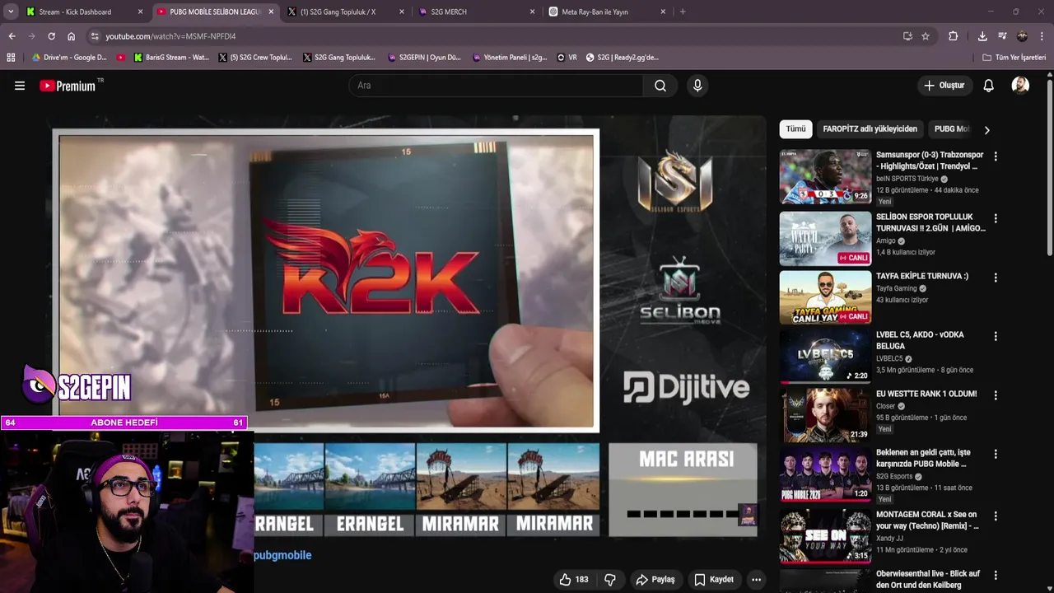Viewport: 1054px width, 593px height.
Task: Start voice search with microphone icon
Action: click(x=697, y=86)
